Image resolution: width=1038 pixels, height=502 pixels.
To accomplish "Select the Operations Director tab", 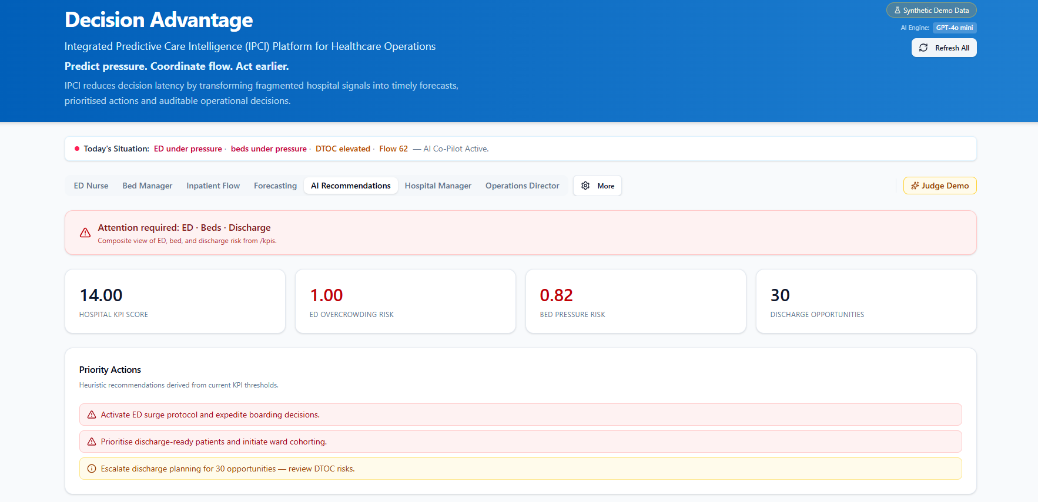I will tap(523, 186).
